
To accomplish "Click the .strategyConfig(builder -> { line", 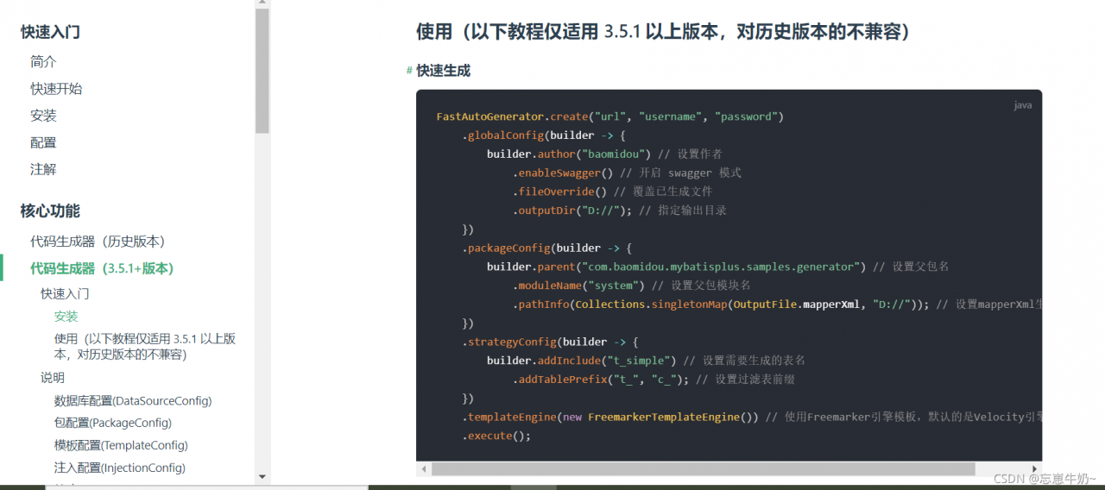I will (550, 342).
